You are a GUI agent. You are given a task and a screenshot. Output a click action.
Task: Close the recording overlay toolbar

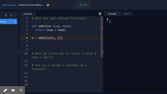click(x=21, y=90)
